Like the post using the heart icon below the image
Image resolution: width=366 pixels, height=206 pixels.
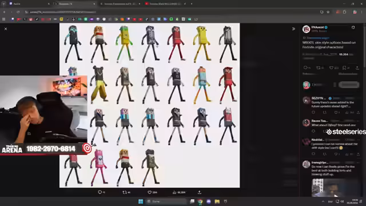(x=150, y=192)
